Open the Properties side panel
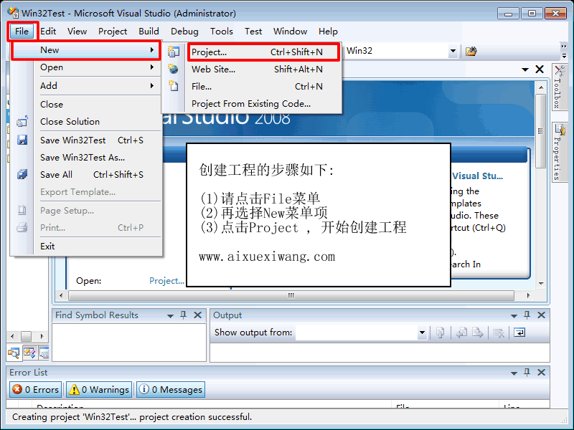Viewport: 574px width, 430px height. pyautogui.click(x=558, y=153)
